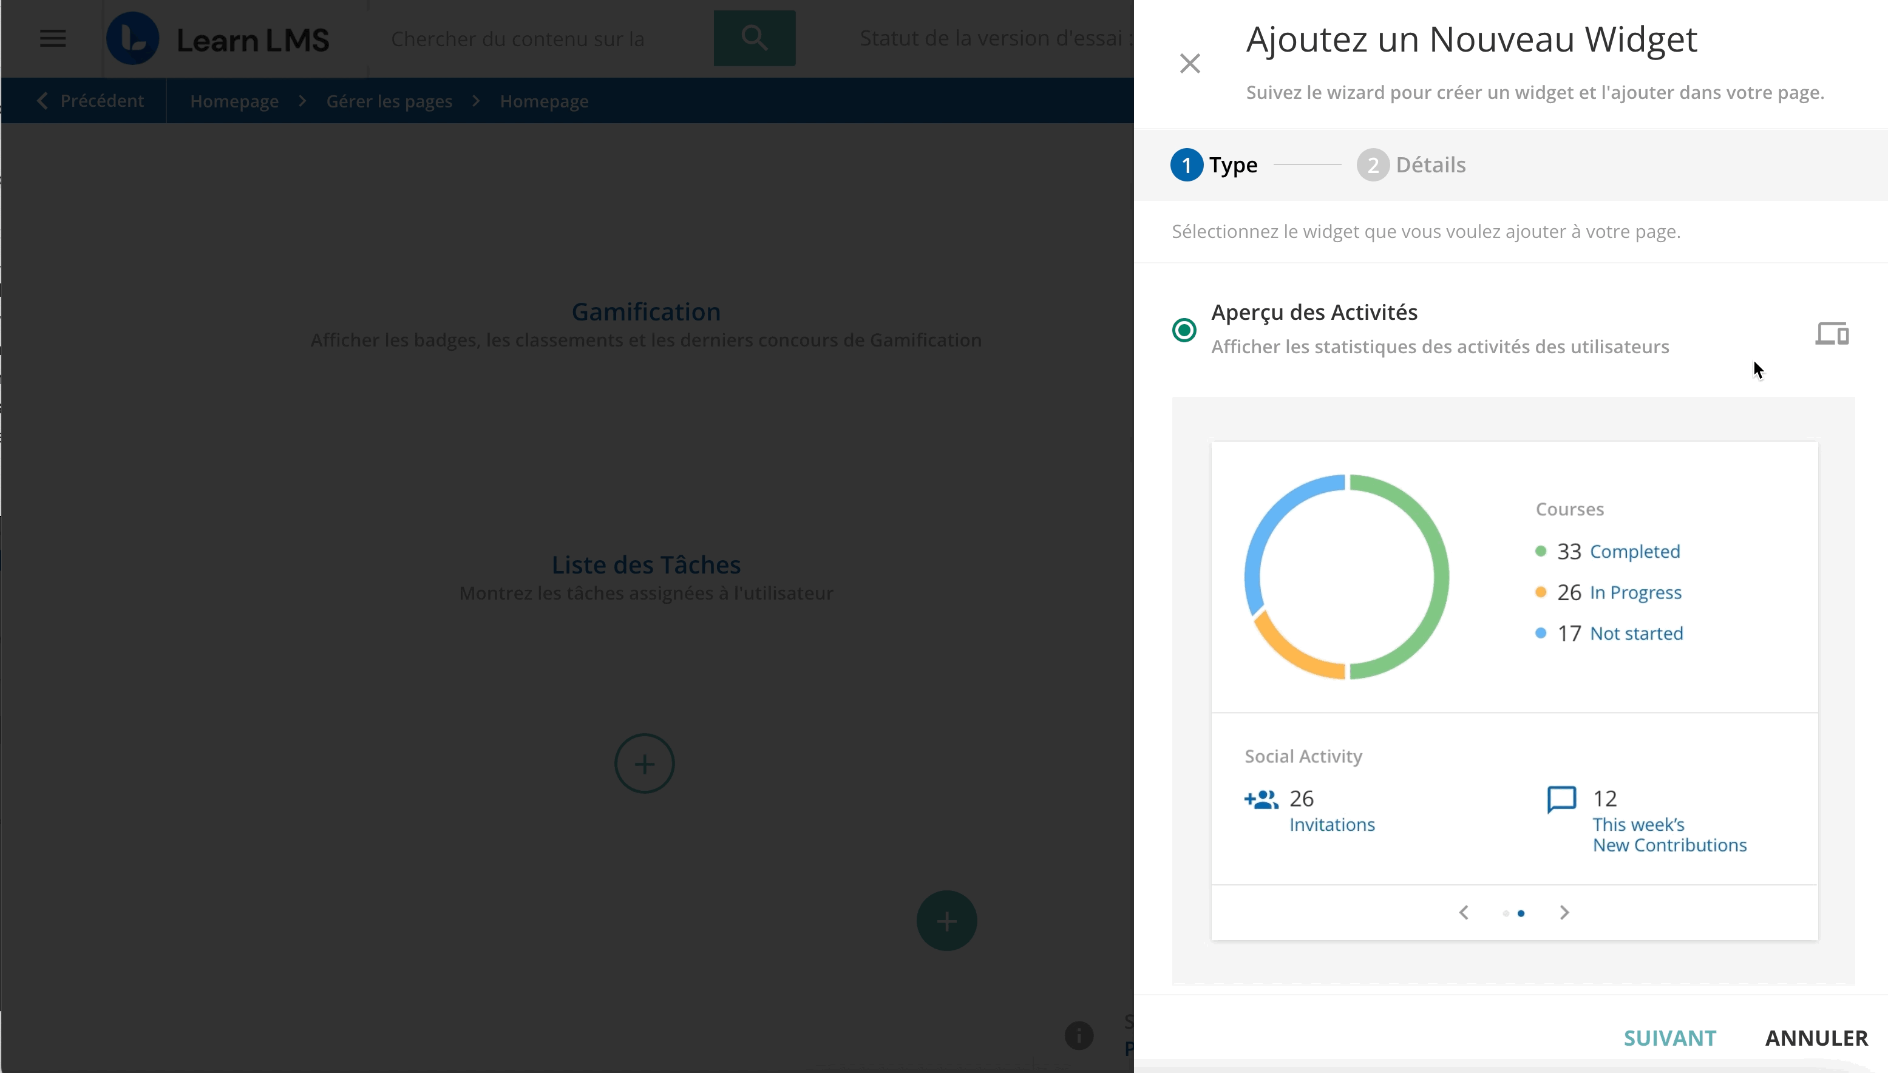Screen dimensions: 1888x1073
Task: Click the orange In Progress legend dot
Action: click(1540, 592)
